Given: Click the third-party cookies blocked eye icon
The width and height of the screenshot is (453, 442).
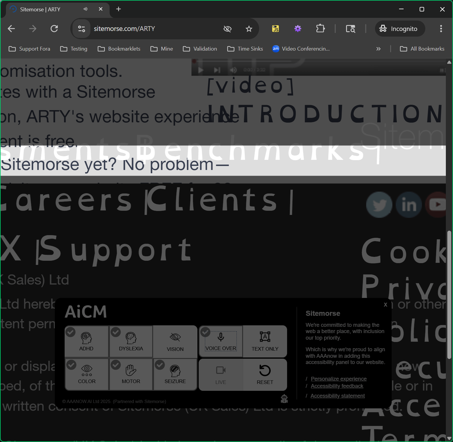Looking at the screenshot, I should [x=228, y=29].
